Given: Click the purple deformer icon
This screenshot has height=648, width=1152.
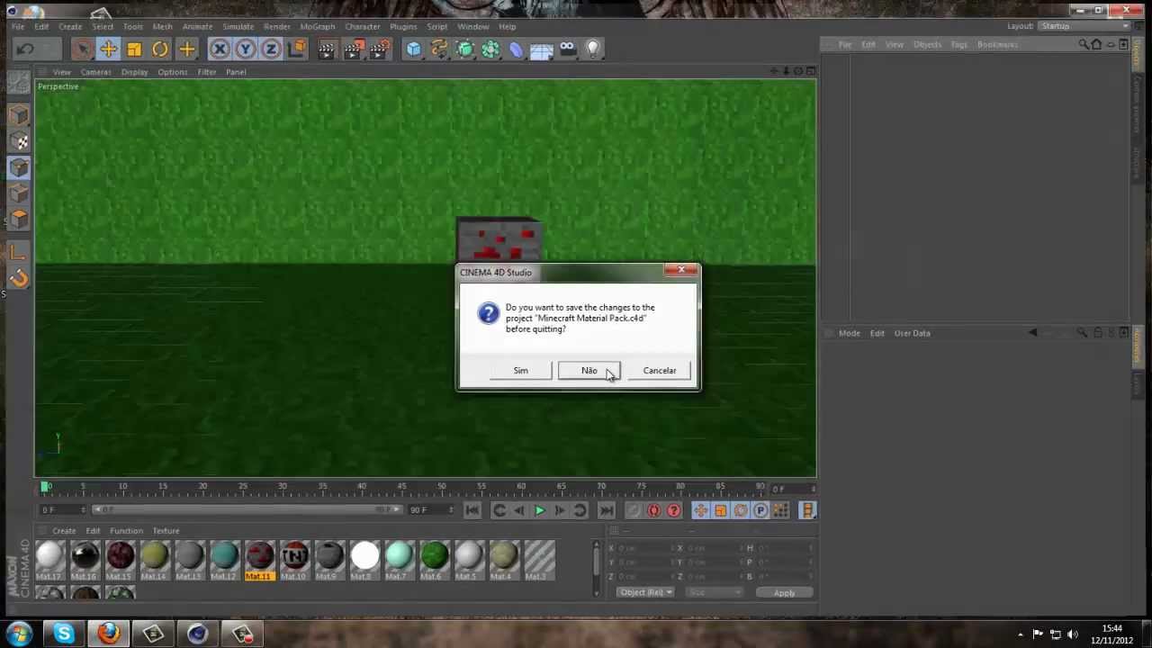Looking at the screenshot, I should pos(516,49).
